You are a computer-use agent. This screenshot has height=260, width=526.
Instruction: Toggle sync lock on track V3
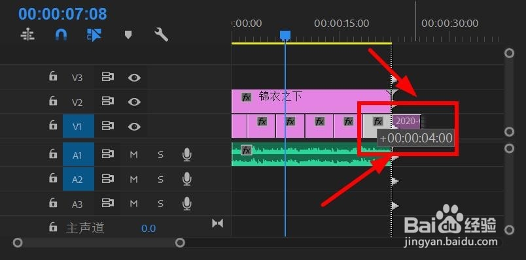click(x=107, y=77)
